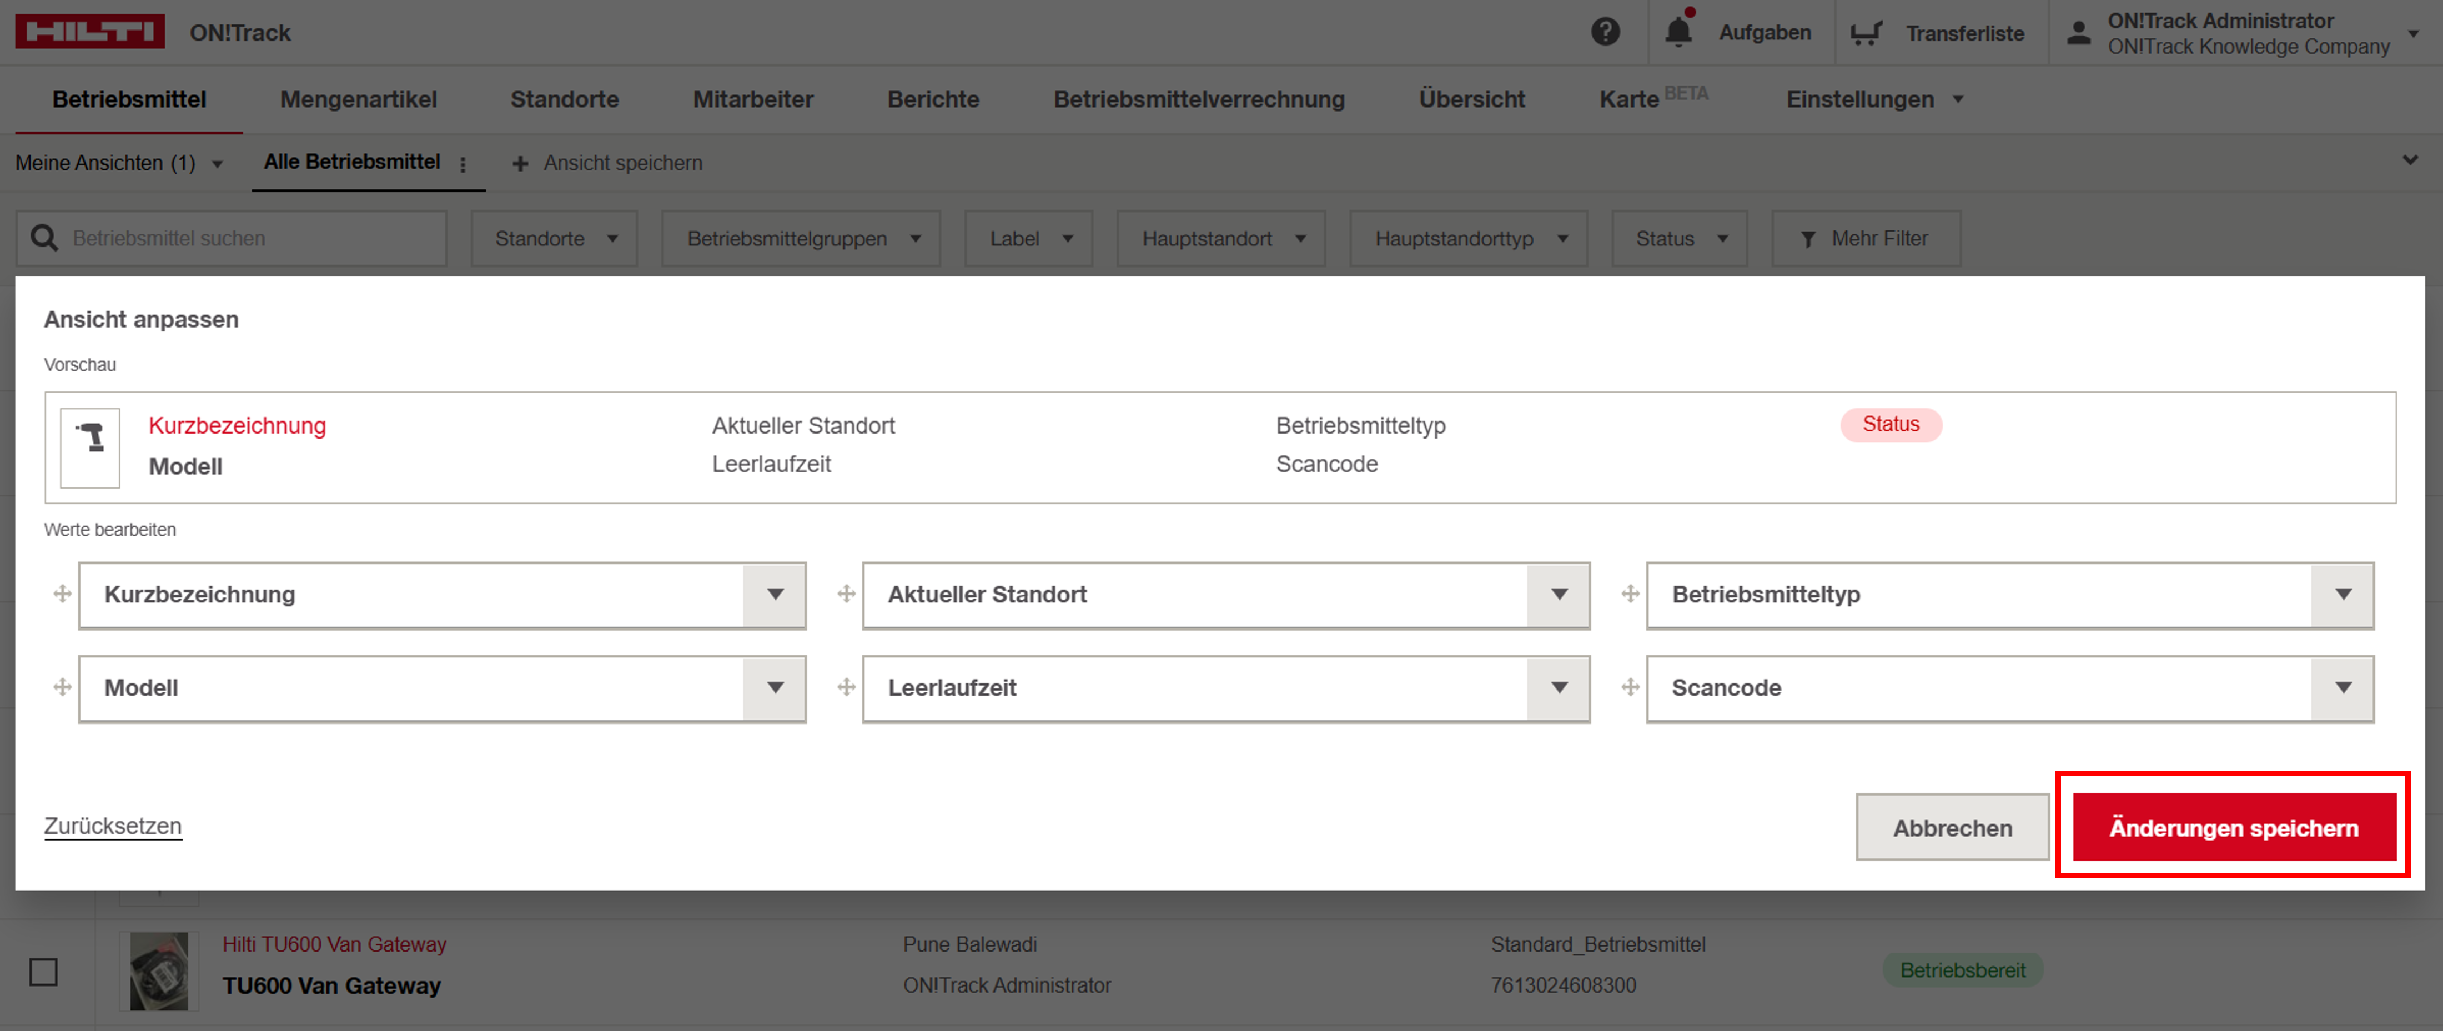Viewport: 2443px width, 1031px height.
Task: Open the Label filter dropdown
Action: (x=1028, y=238)
